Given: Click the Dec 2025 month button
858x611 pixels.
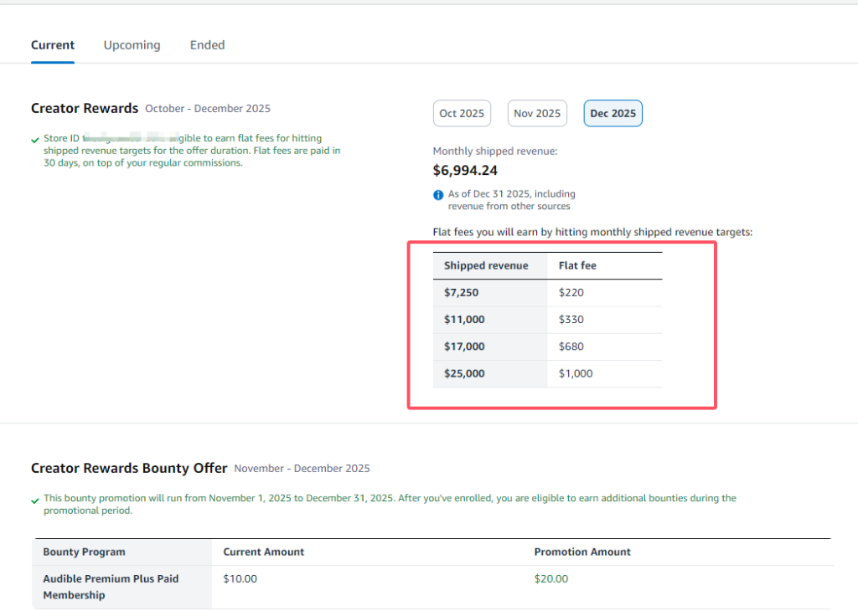Looking at the screenshot, I should point(612,114).
